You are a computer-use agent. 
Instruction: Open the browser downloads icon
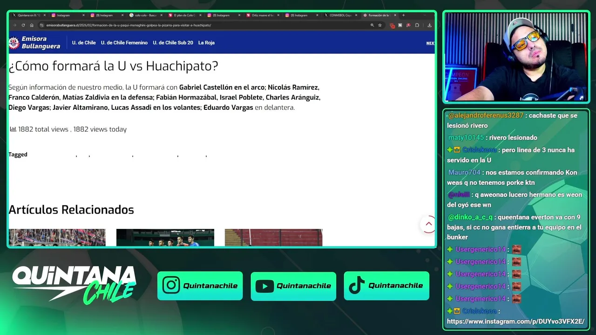click(429, 25)
